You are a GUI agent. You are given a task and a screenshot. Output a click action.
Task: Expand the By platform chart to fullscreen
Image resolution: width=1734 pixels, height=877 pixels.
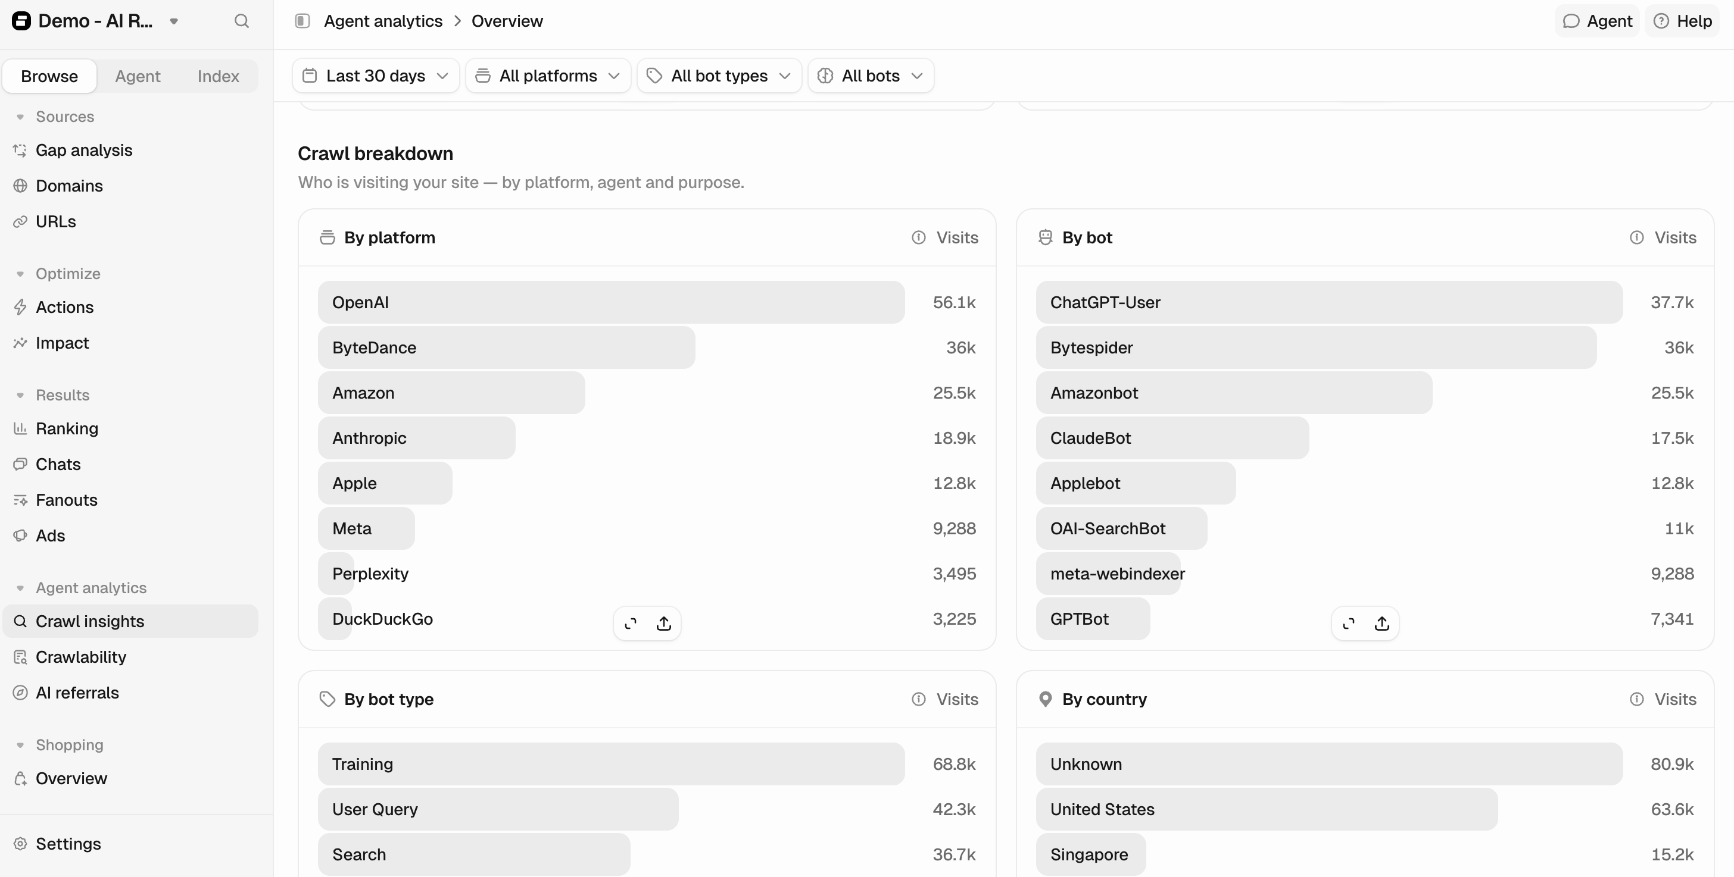631,624
